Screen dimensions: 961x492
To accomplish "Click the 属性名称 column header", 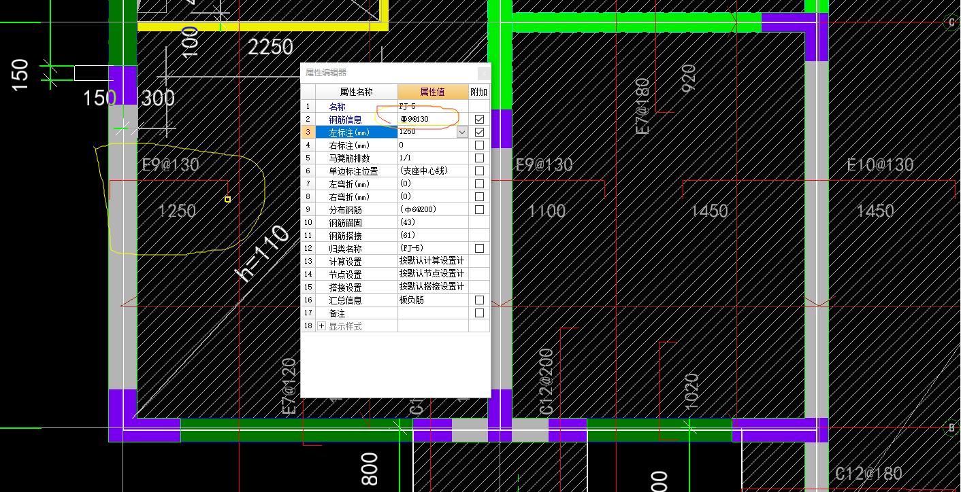I will click(x=357, y=92).
